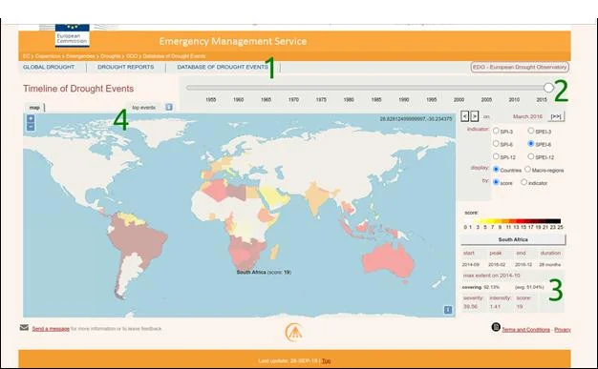
Task: Step to previous month with < button
Action: 464,116
